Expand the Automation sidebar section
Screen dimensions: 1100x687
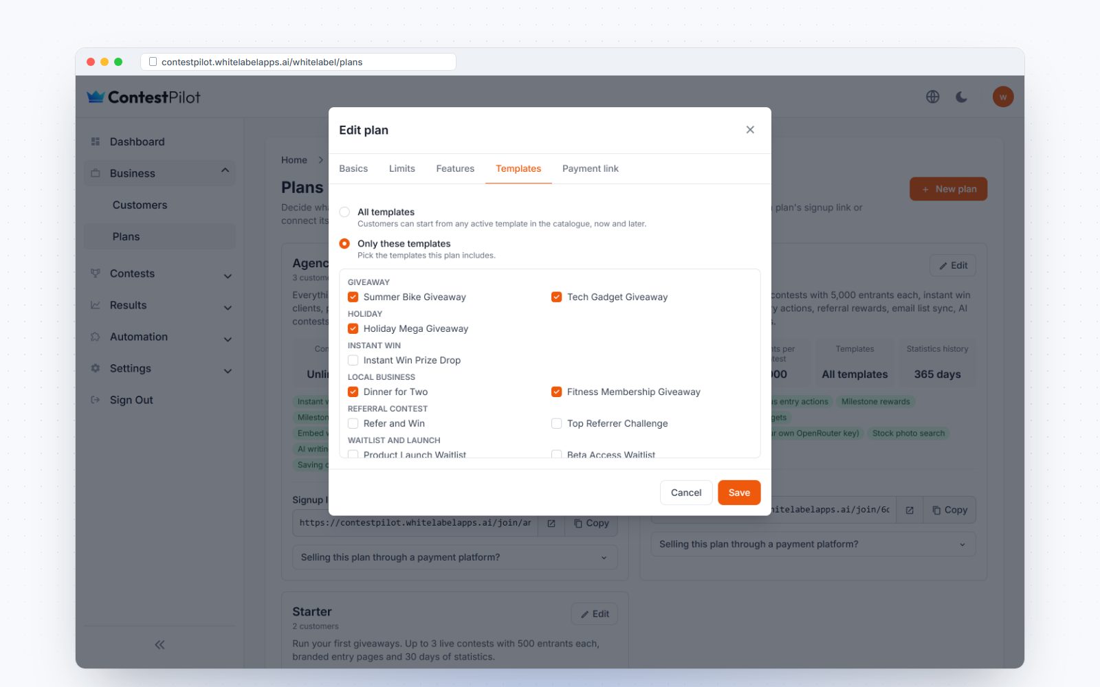pyautogui.click(x=228, y=339)
